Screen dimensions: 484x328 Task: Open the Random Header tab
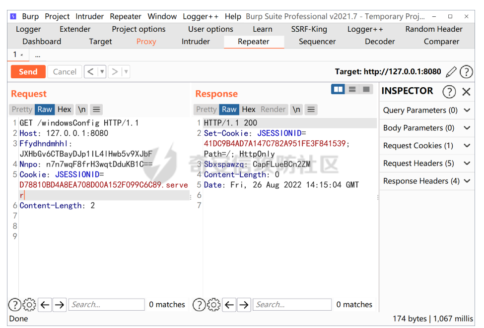click(x=434, y=29)
